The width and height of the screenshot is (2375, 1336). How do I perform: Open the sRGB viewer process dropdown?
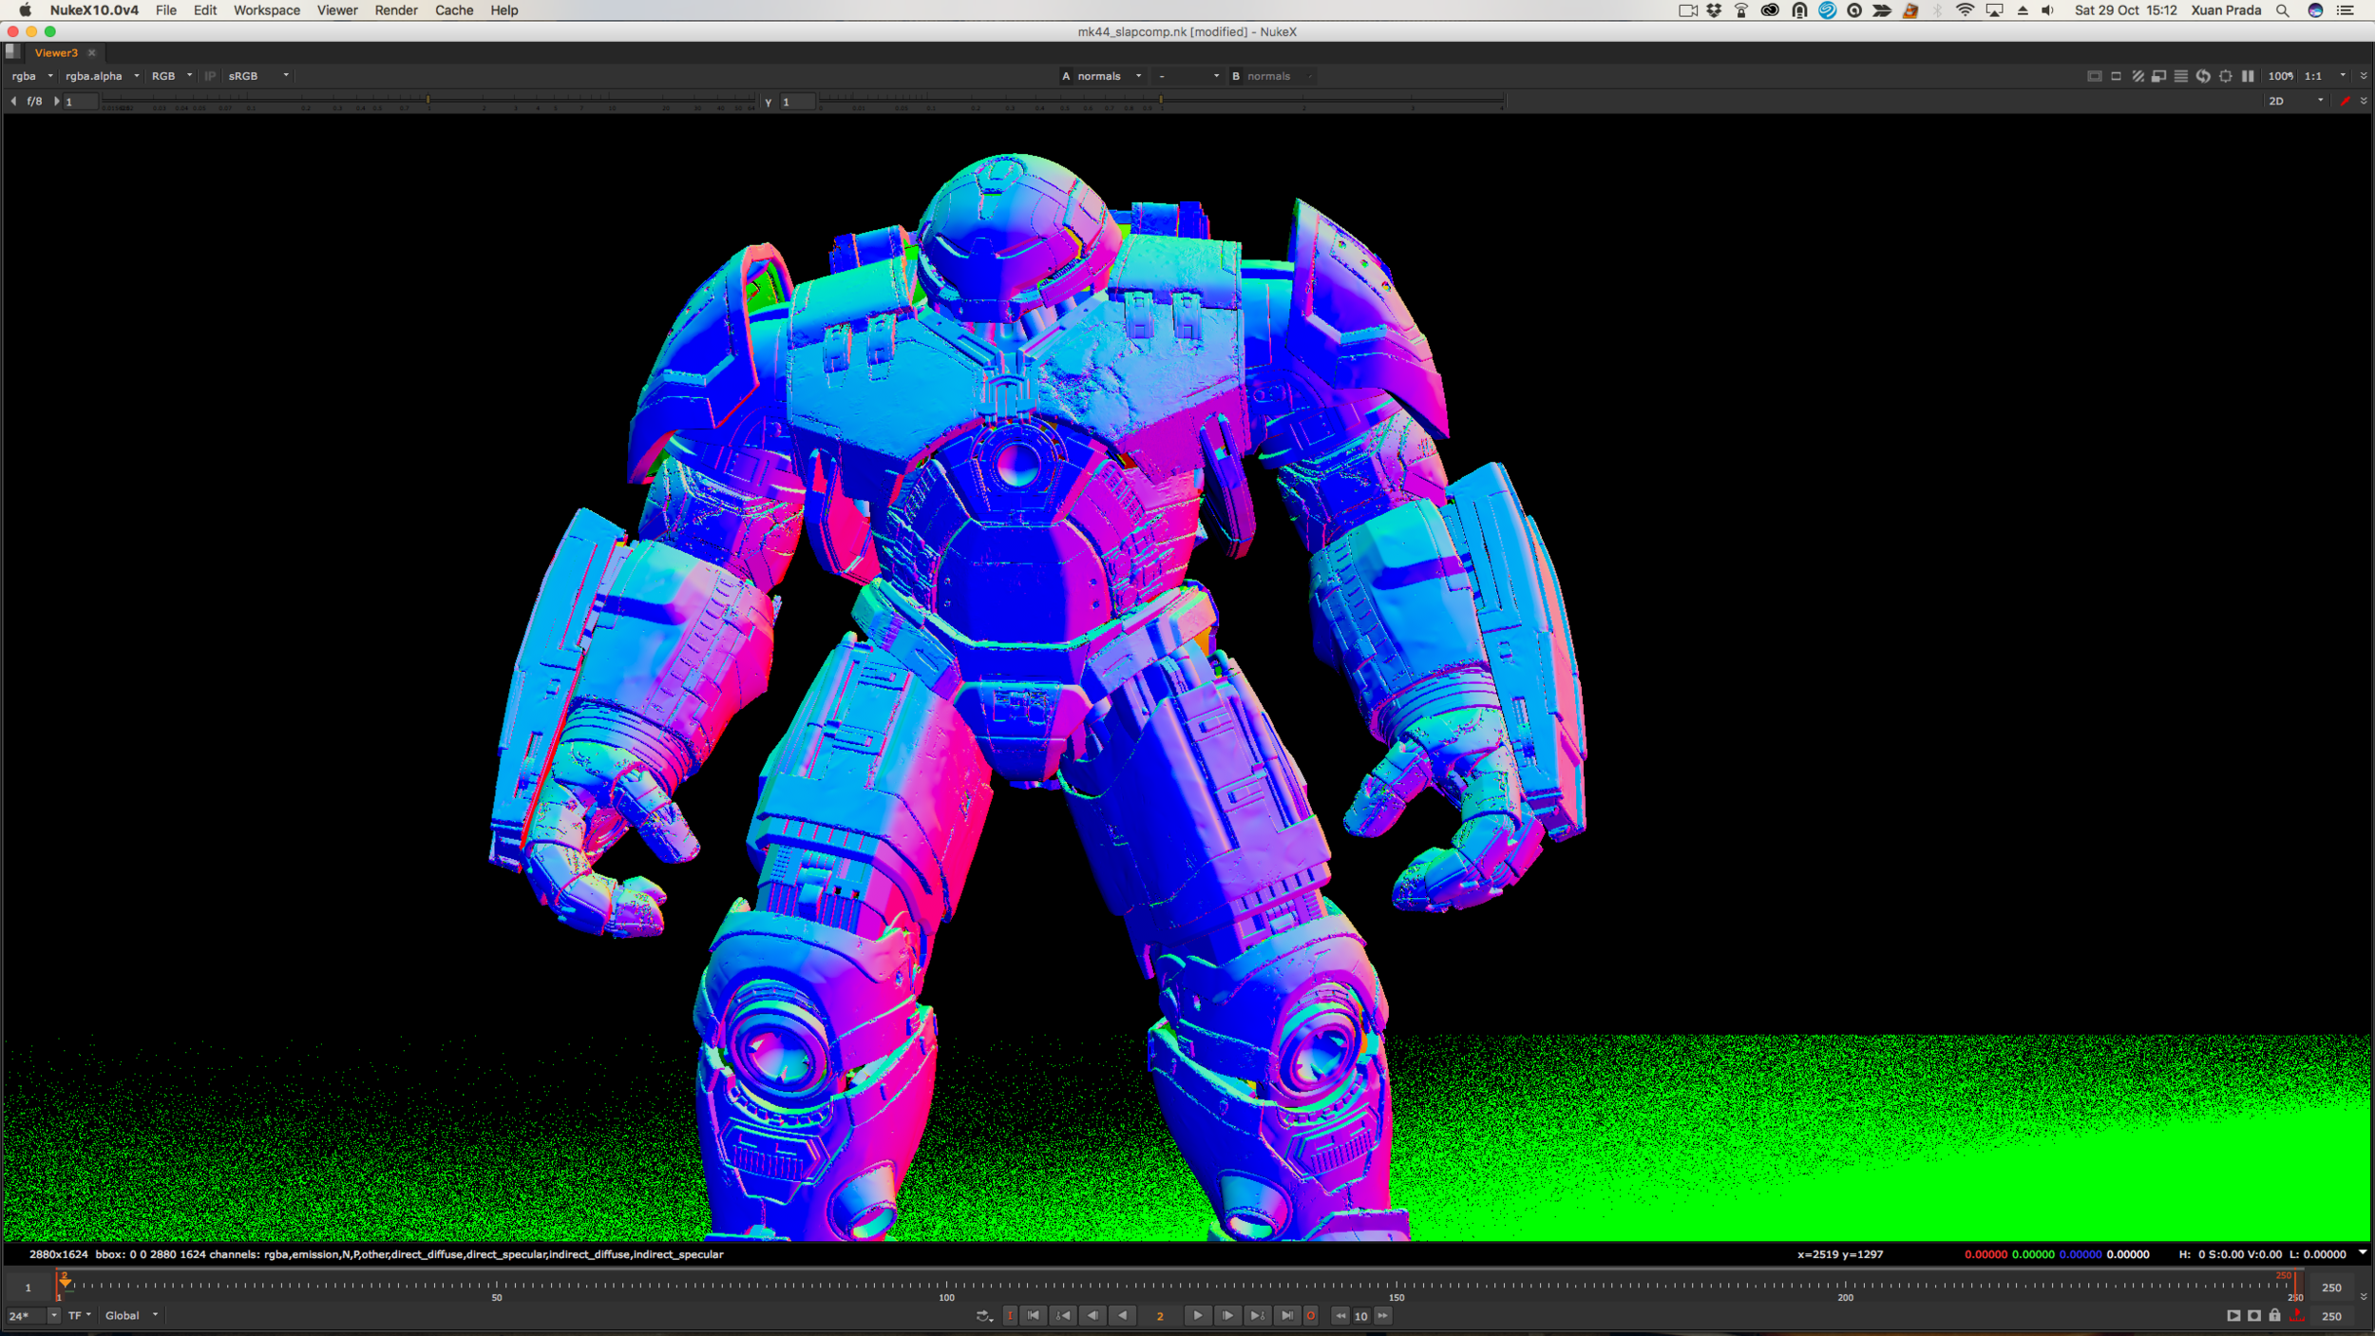(258, 76)
